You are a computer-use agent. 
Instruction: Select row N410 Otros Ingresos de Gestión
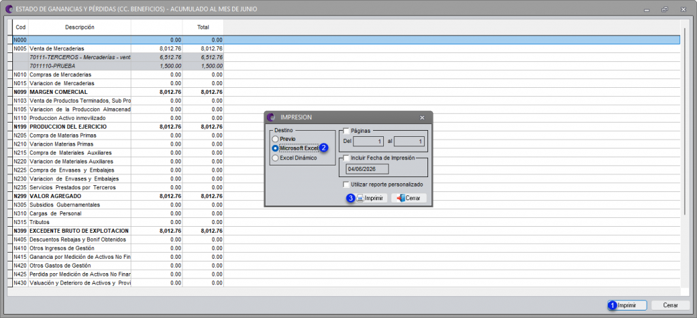(118, 248)
